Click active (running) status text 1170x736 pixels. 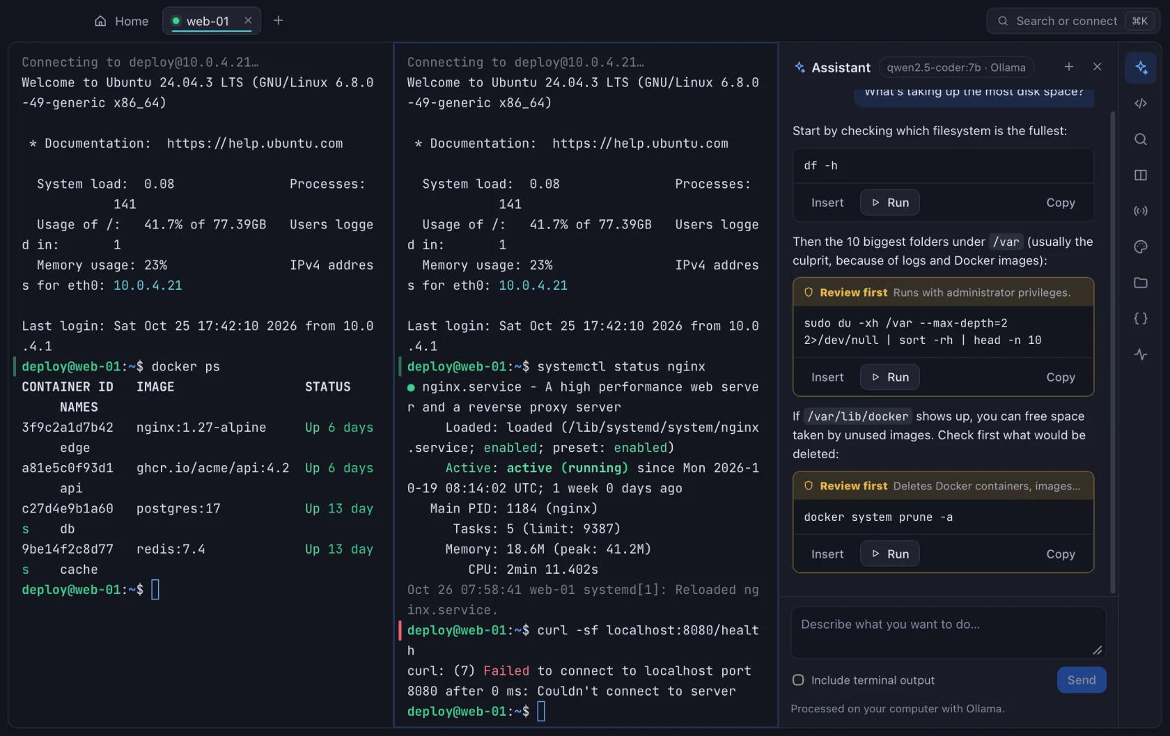coord(568,468)
